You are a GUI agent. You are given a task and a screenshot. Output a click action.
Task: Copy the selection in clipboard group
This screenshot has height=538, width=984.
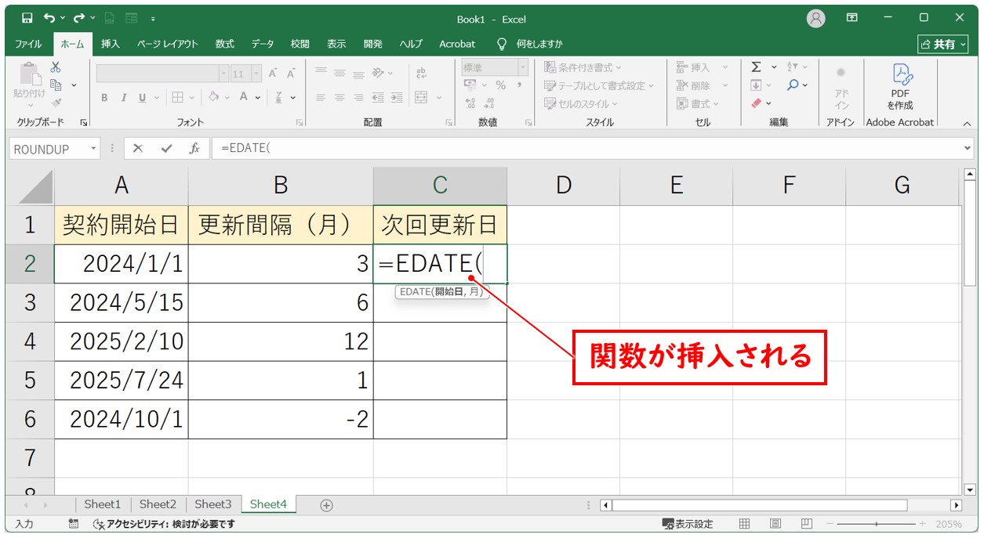coord(56,85)
